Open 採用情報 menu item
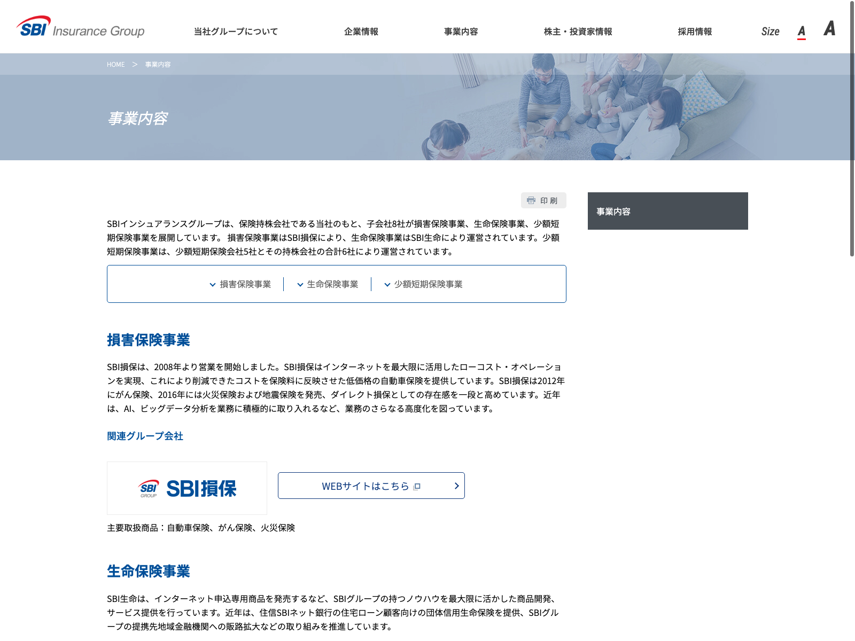This screenshot has width=855, height=641. coord(695,32)
